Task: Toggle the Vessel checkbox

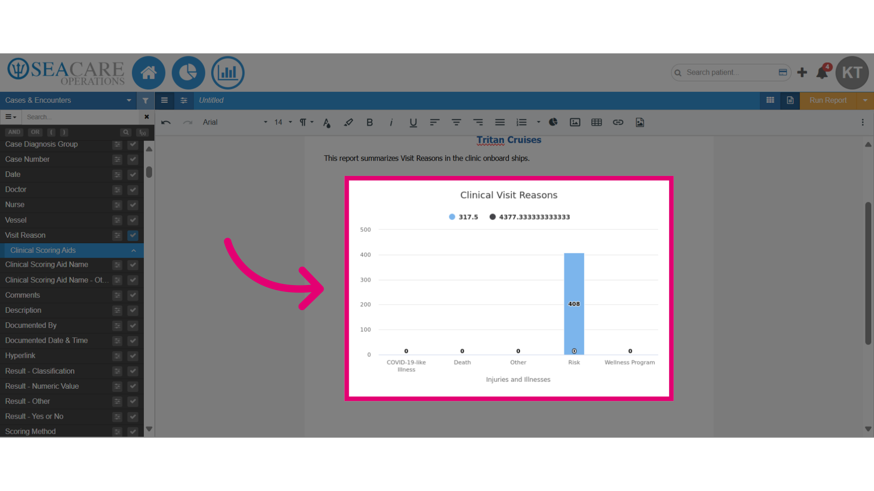Action: pyautogui.click(x=133, y=220)
